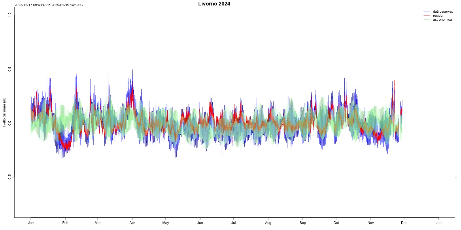Click the "Livorno 2024" chart title
The image size is (461, 230).
[214, 4]
